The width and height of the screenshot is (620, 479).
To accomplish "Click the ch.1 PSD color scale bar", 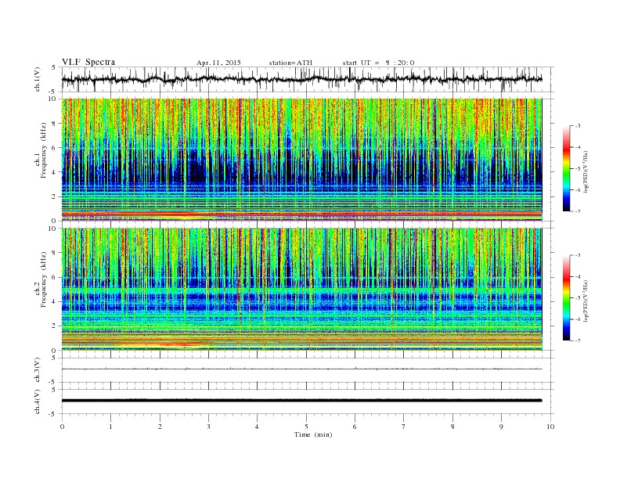I will (x=566, y=168).
